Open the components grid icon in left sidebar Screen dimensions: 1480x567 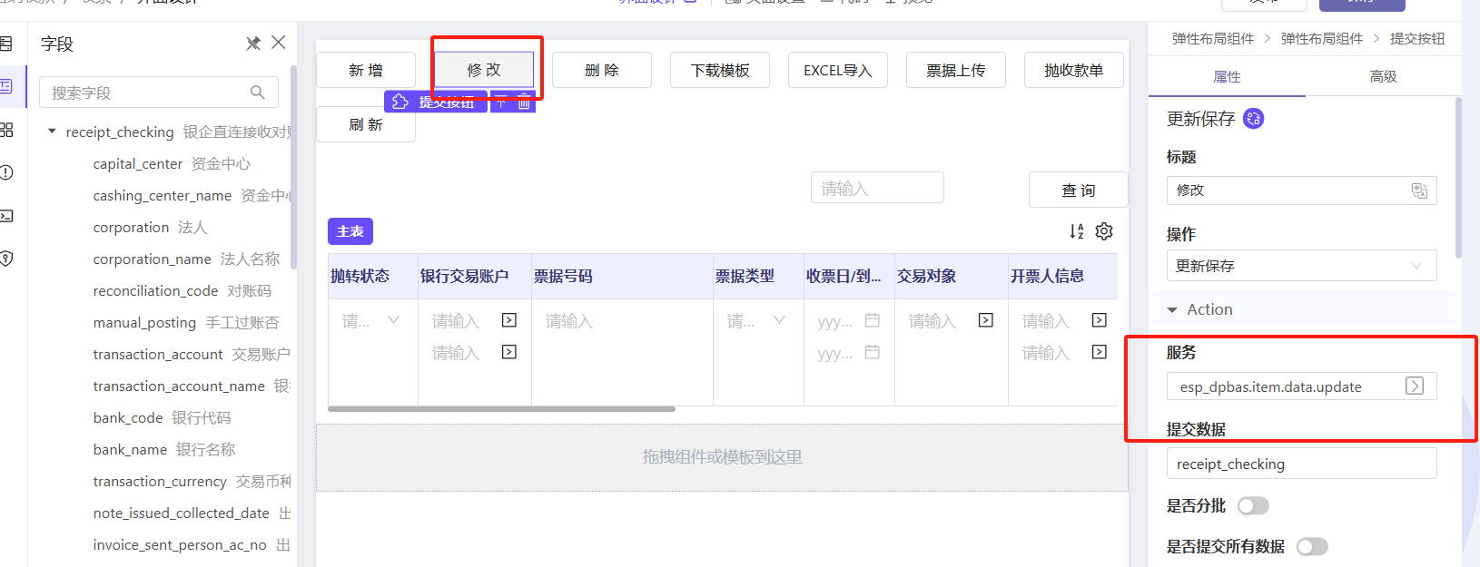point(6,130)
